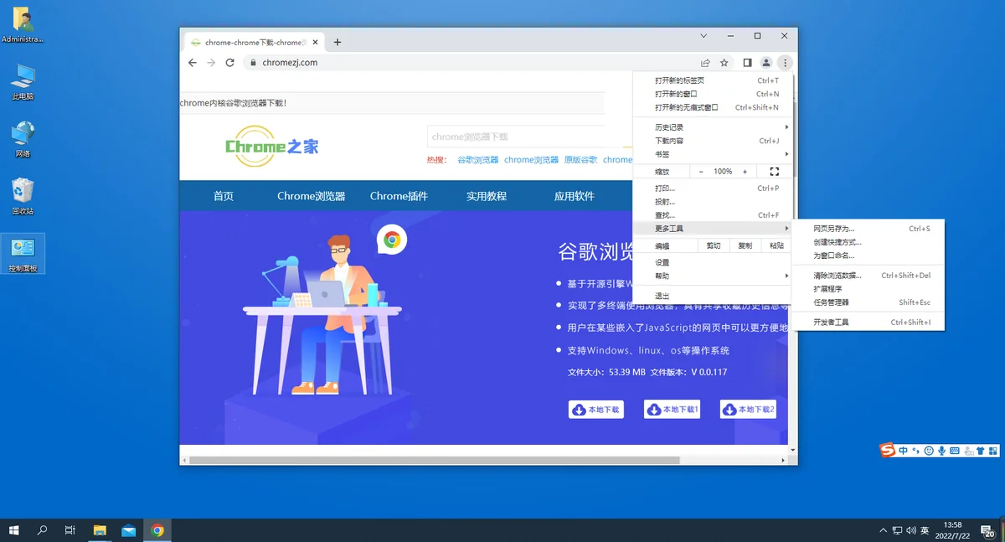Click the 复制 edit button
Image resolution: width=1005 pixels, height=542 pixels.
click(745, 246)
